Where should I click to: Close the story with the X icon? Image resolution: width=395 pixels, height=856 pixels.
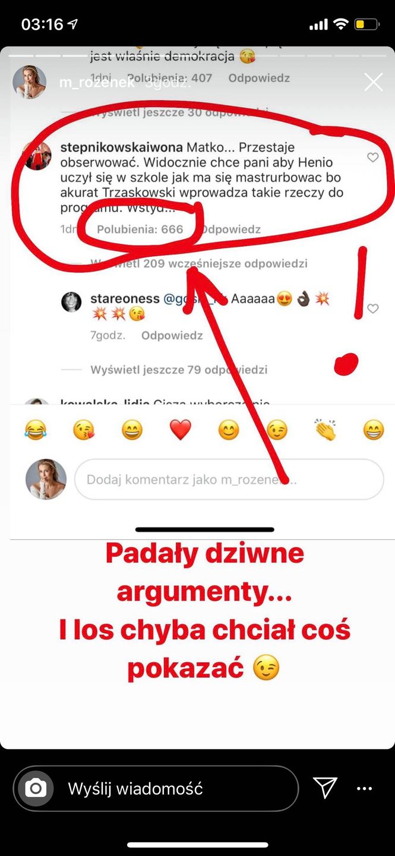point(373,82)
